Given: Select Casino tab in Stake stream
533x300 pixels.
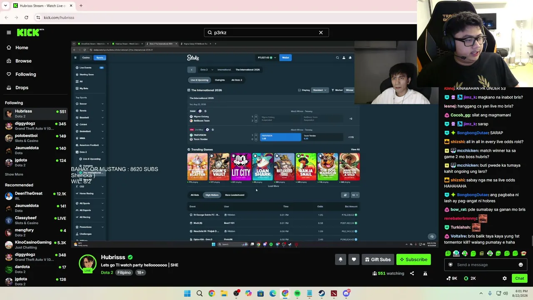Looking at the screenshot, I should point(86,57).
